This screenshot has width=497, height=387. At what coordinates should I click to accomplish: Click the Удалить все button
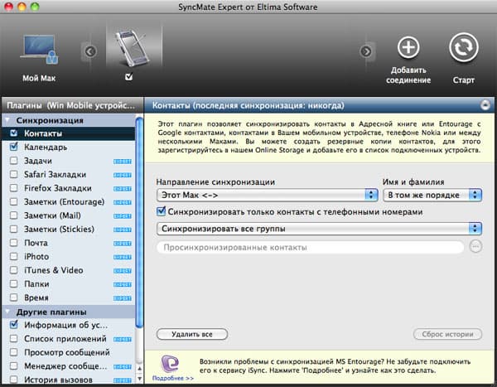[x=192, y=334]
